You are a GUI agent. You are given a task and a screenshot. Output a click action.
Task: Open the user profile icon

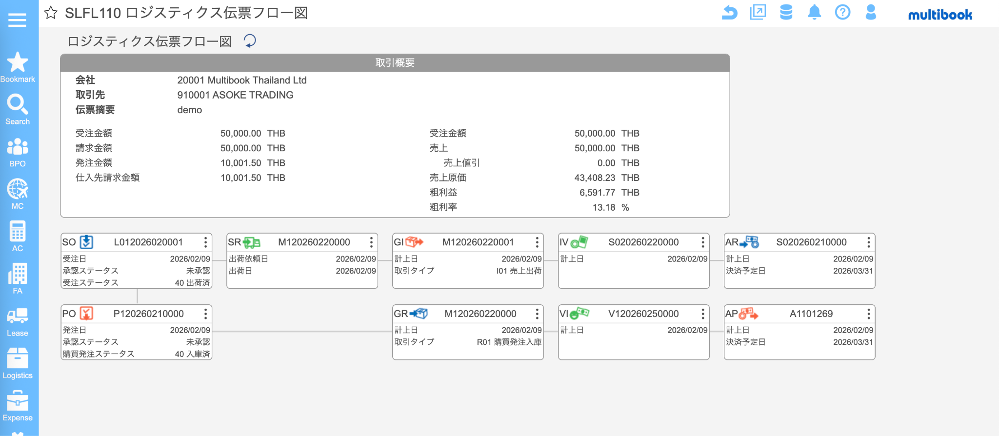click(871, 12)
